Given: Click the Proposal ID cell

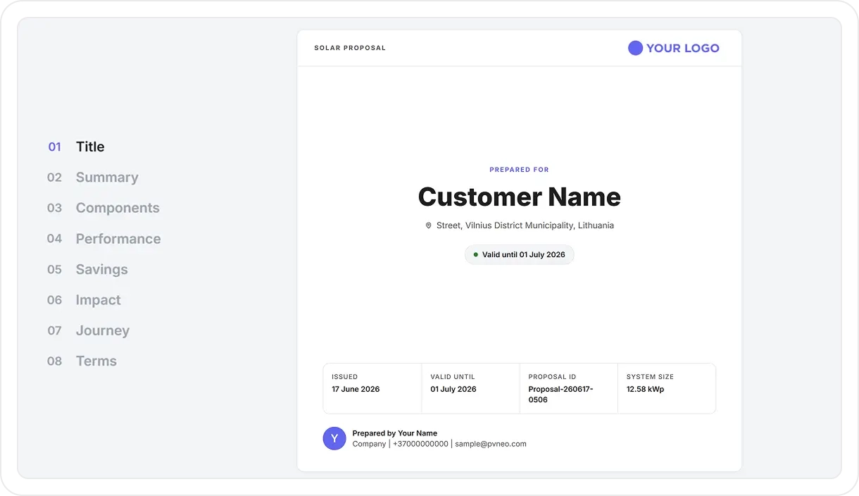Looking at the screenshot, I should pos(569,388).
